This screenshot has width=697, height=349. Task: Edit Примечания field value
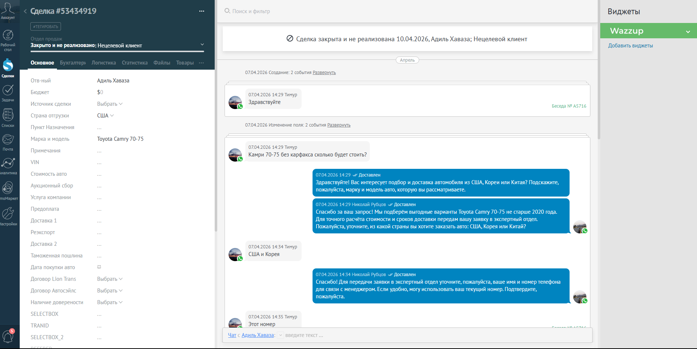99,151
